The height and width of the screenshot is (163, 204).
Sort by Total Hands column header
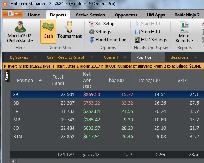coord(58,80)
